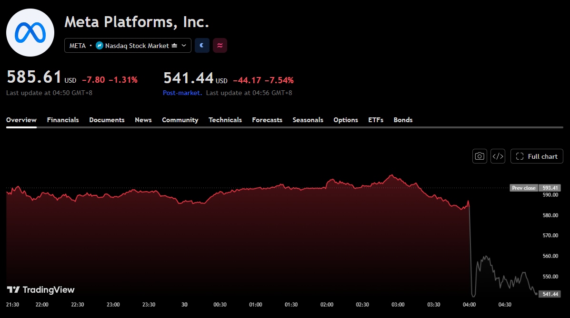Click the expand icon in Full chart
570x318 pixels.
520,156
